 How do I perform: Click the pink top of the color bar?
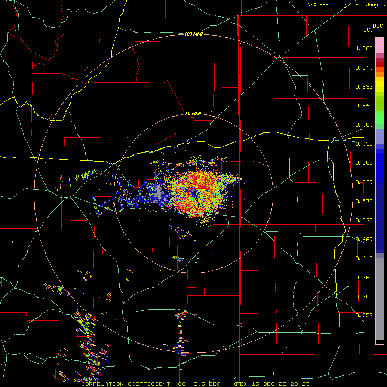[380, 46]
